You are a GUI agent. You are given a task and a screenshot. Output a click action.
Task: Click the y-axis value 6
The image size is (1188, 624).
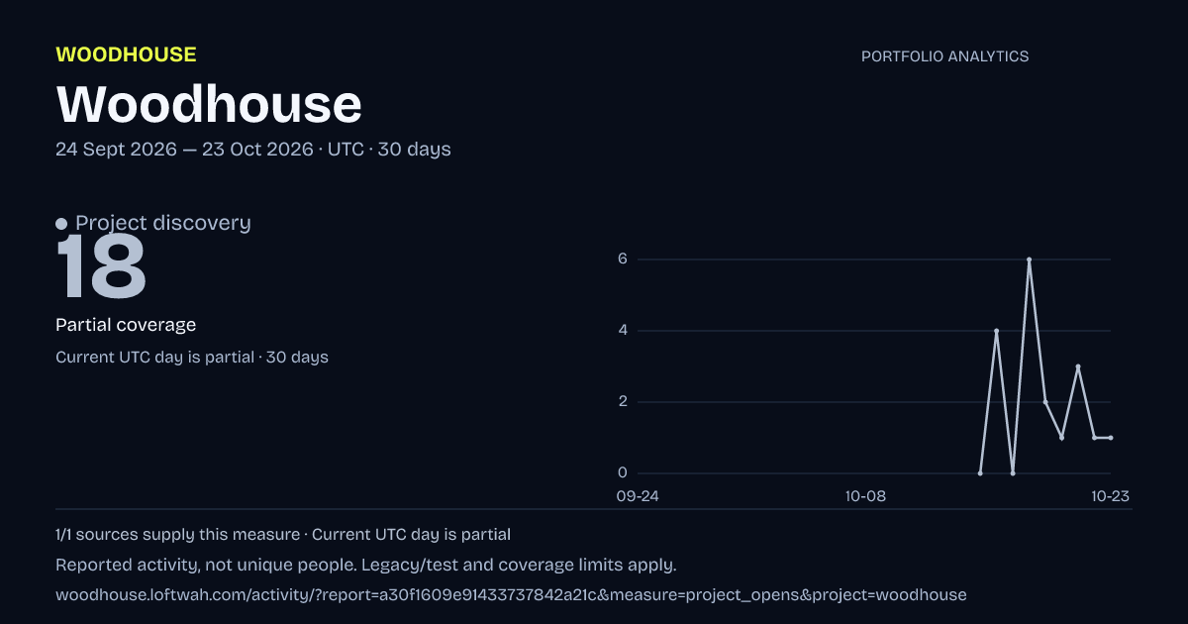pos(624,260)
